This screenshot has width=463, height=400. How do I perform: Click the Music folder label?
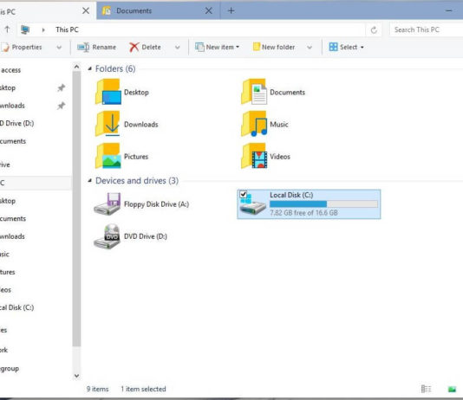pyautogui.click(x=278, y=124)
